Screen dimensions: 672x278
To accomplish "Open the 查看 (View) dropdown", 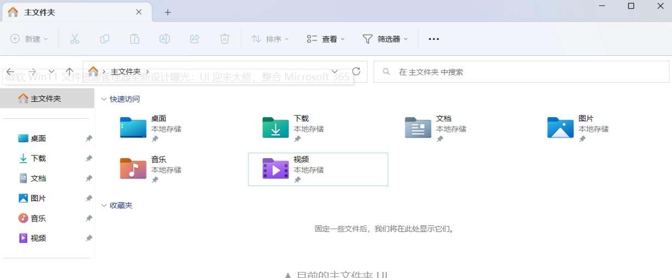I will (326, 39).
